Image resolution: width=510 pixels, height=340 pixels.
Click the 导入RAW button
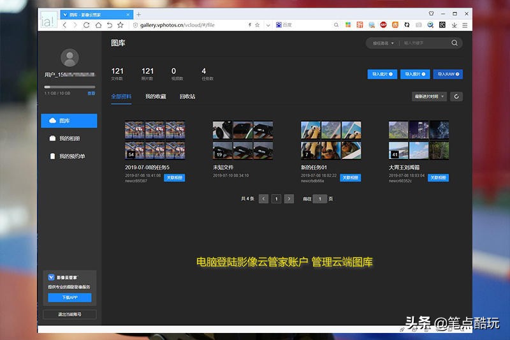pos(448,74)
